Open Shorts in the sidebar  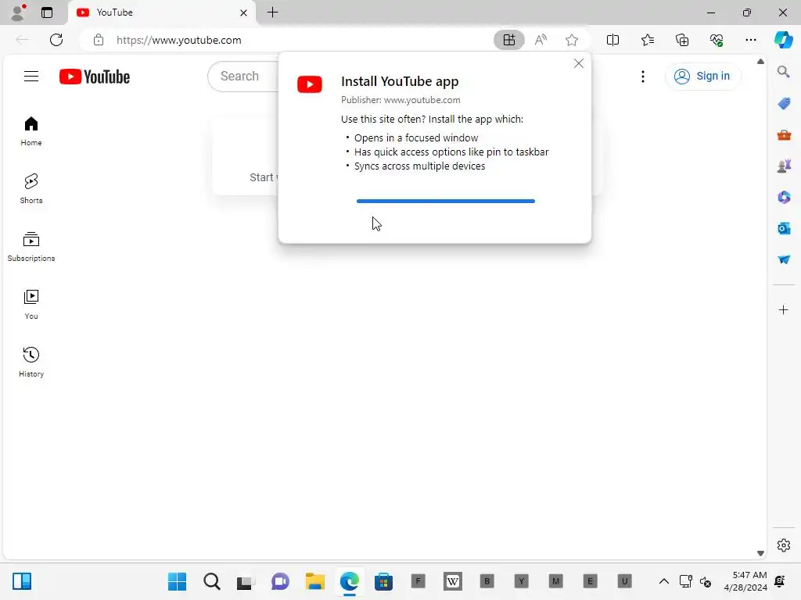[x=31, y=189]
